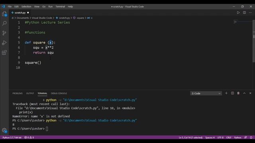This screenshot has width=255, height=143.
Task: Select Python 3.7.7 64-bit interpreter
Action: tap(12, 137)
